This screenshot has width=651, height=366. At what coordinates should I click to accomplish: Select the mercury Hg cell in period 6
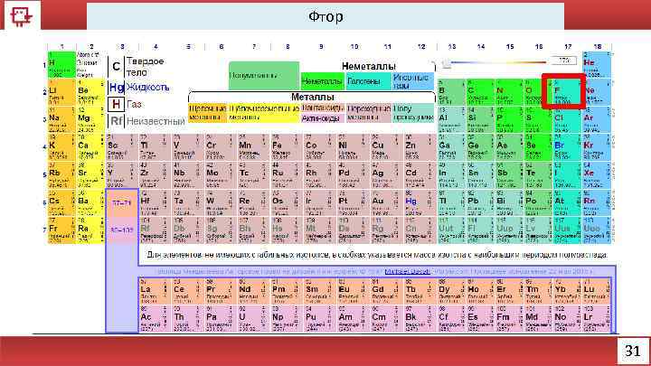(420, 202)
